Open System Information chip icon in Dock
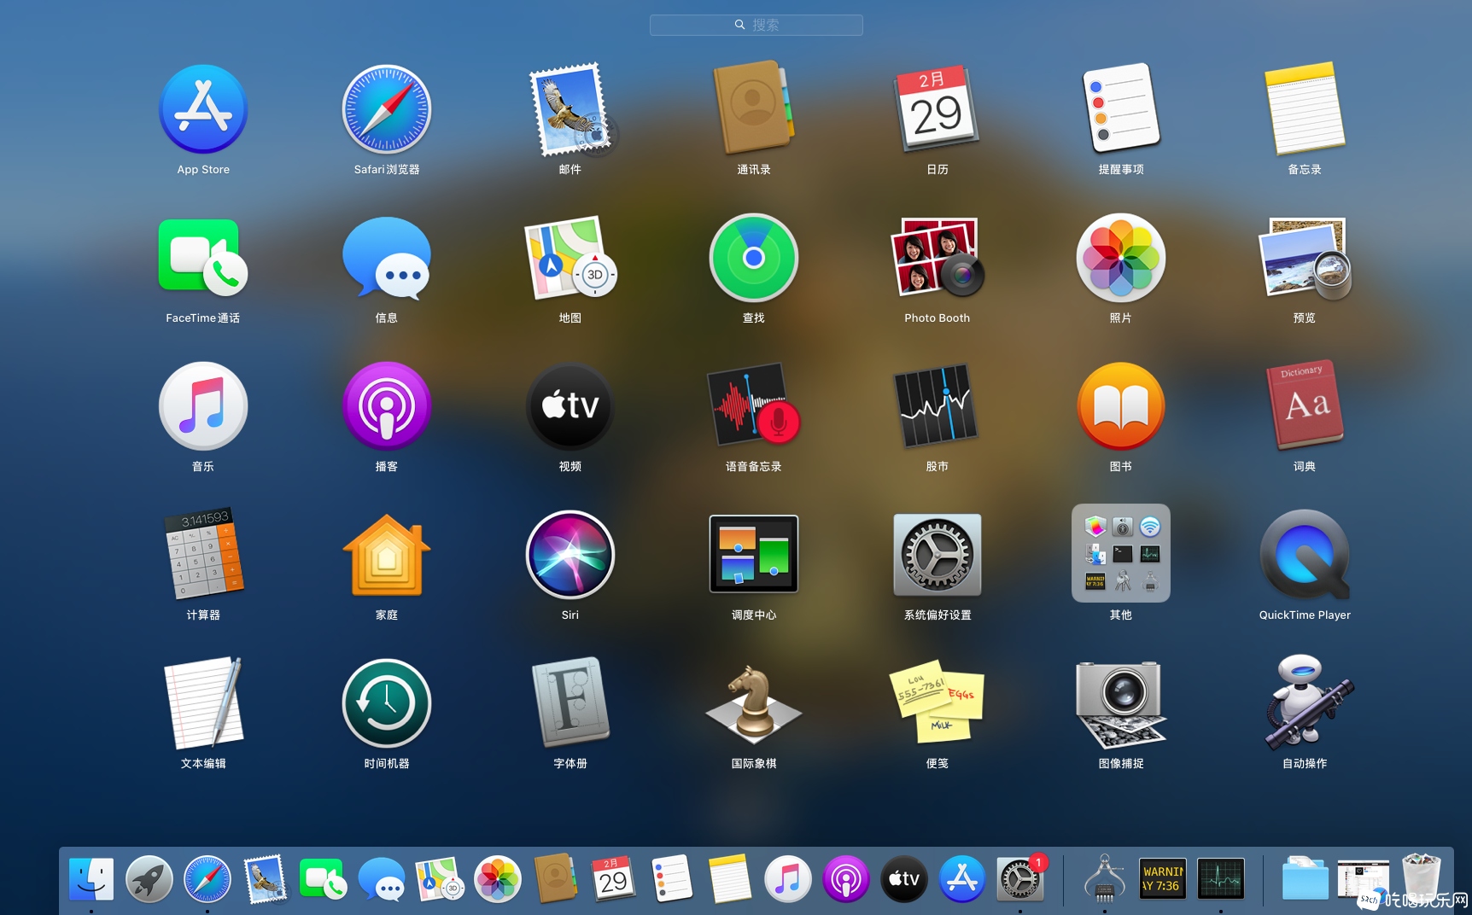 click(x=1105, y=878)
